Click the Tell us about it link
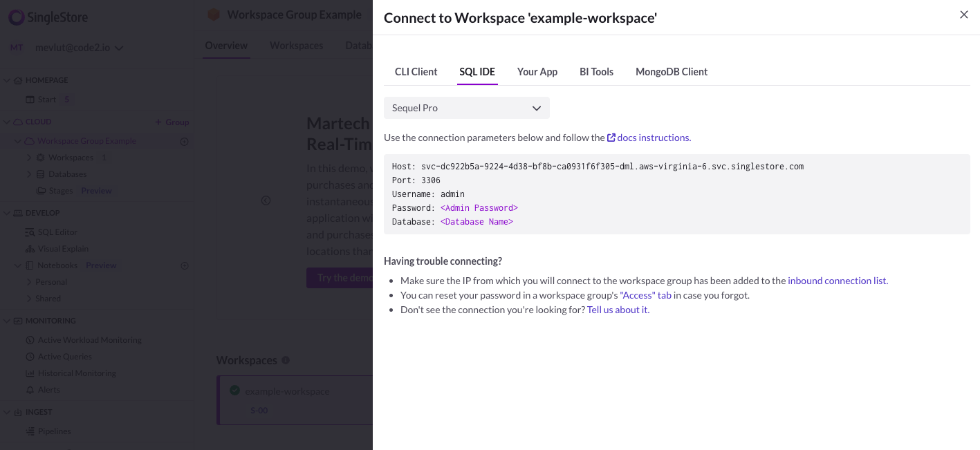Image resolution: width=980 pixels, height=450 pixels. coord(618,310)
